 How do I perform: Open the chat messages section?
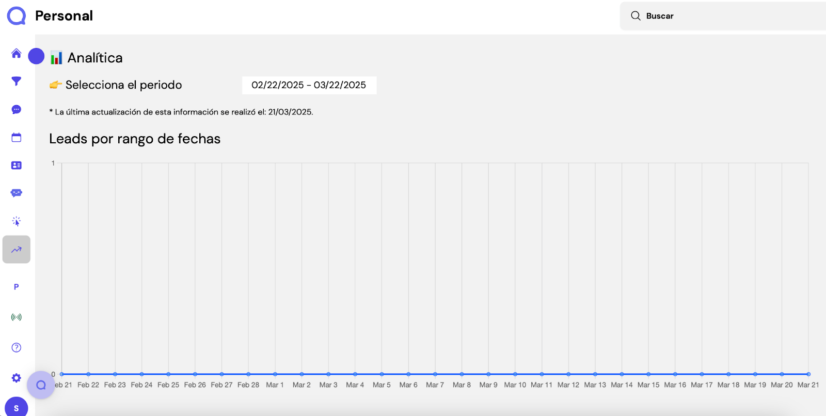pyautogui.click(x=17, y=109)
